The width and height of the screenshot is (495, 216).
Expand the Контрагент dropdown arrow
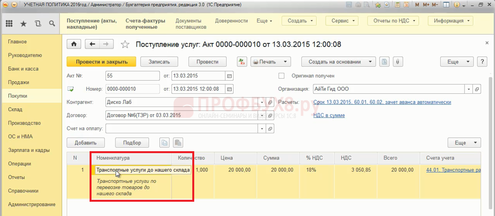click(262, 103)
